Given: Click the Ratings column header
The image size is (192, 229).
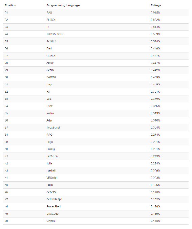Looking at the screenshot, I should 156,5.
